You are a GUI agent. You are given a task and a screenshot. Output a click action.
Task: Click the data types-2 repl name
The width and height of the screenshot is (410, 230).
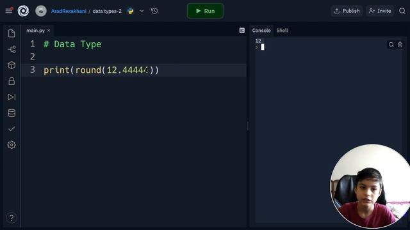click(107, 11)
